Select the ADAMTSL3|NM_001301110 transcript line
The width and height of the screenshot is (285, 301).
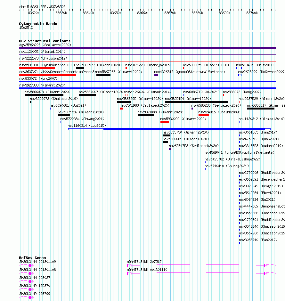(201, 273)
